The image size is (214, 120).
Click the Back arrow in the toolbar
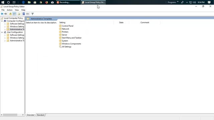point(2,14)
